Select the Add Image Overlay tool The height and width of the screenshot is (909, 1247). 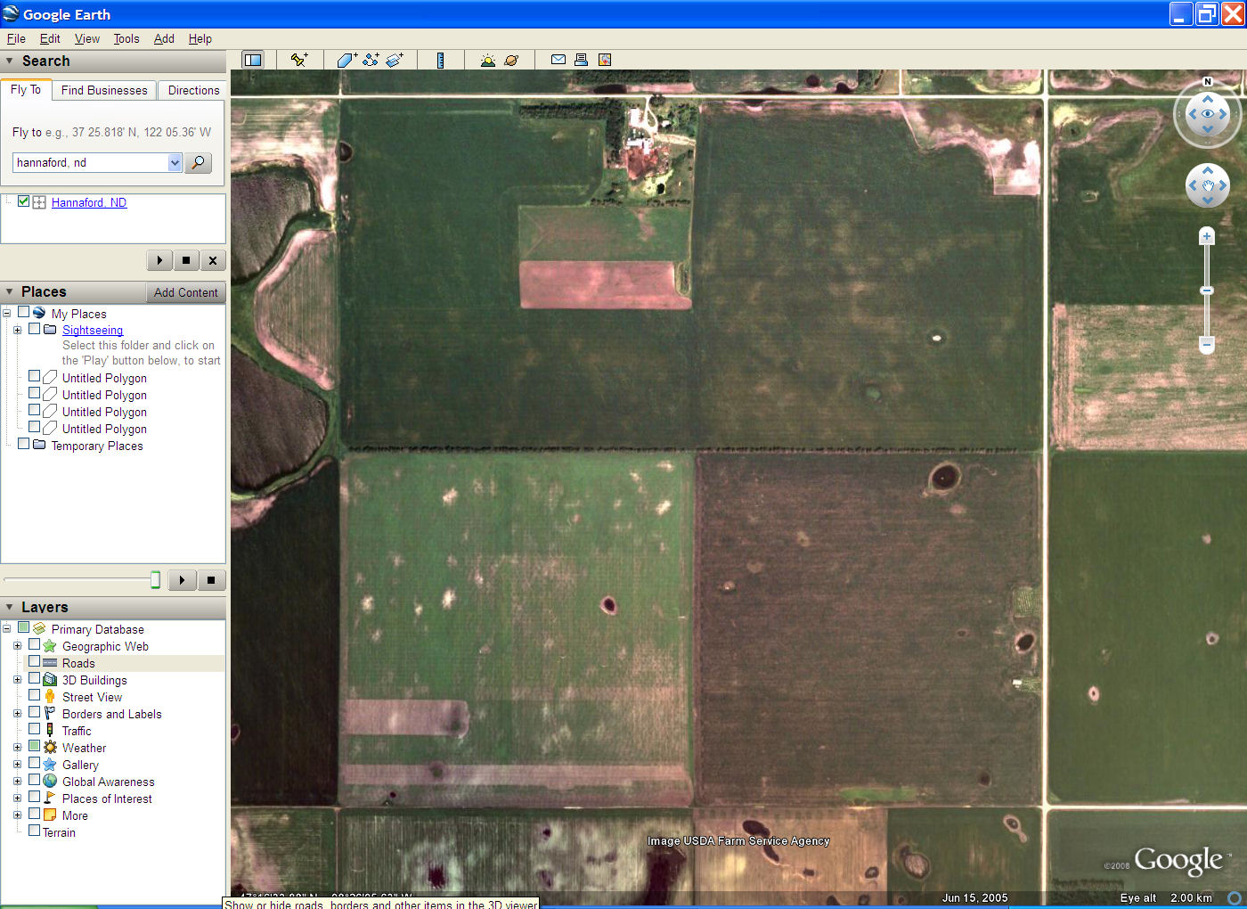point(395,60)
